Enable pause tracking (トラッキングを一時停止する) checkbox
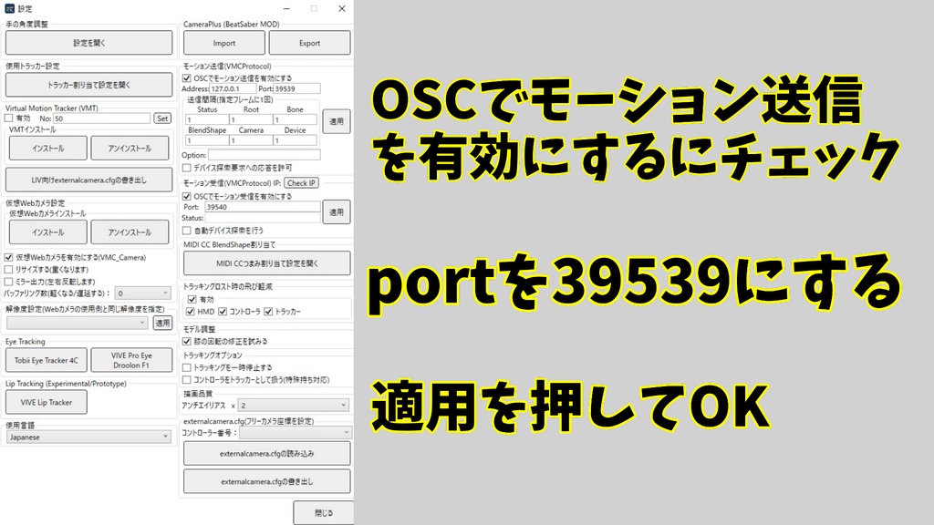 click(187, 367)
